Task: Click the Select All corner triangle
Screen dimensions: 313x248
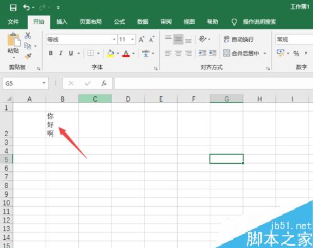Action: click(x=8, y=99)
